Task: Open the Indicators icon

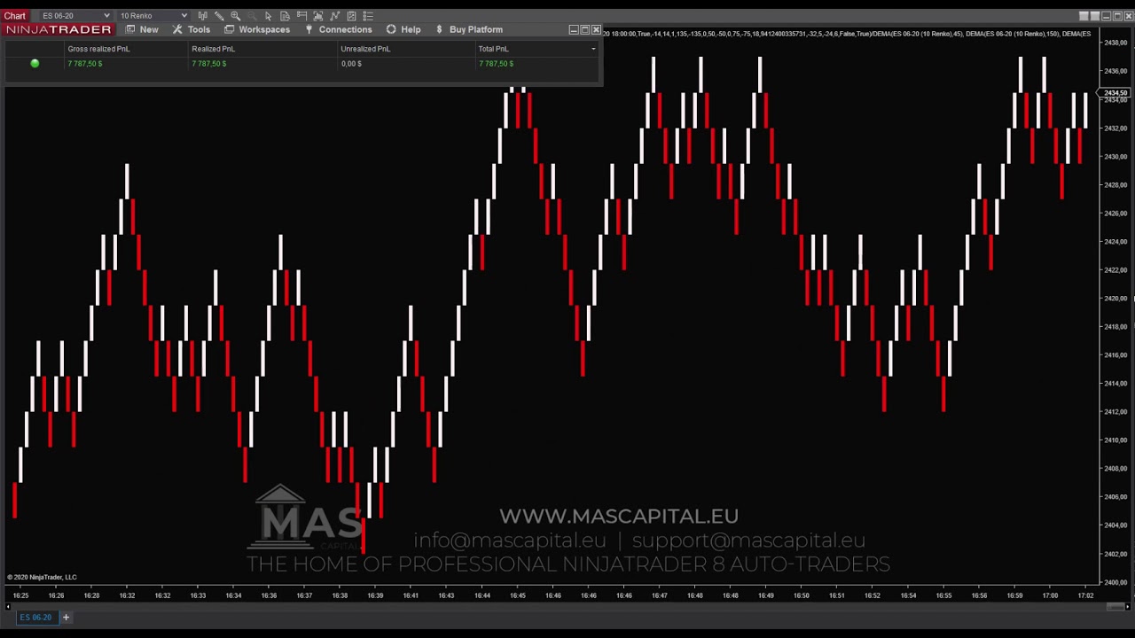Action: point(335,16)
